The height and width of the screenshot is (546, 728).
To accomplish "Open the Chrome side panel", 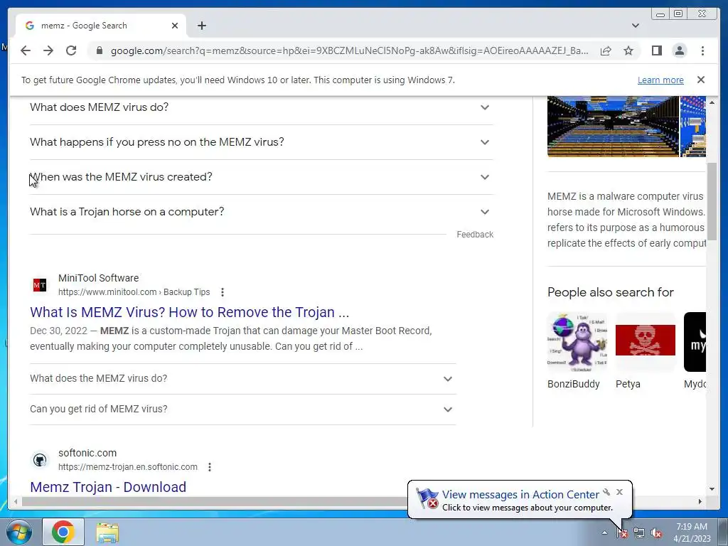I will click(656, 50).
